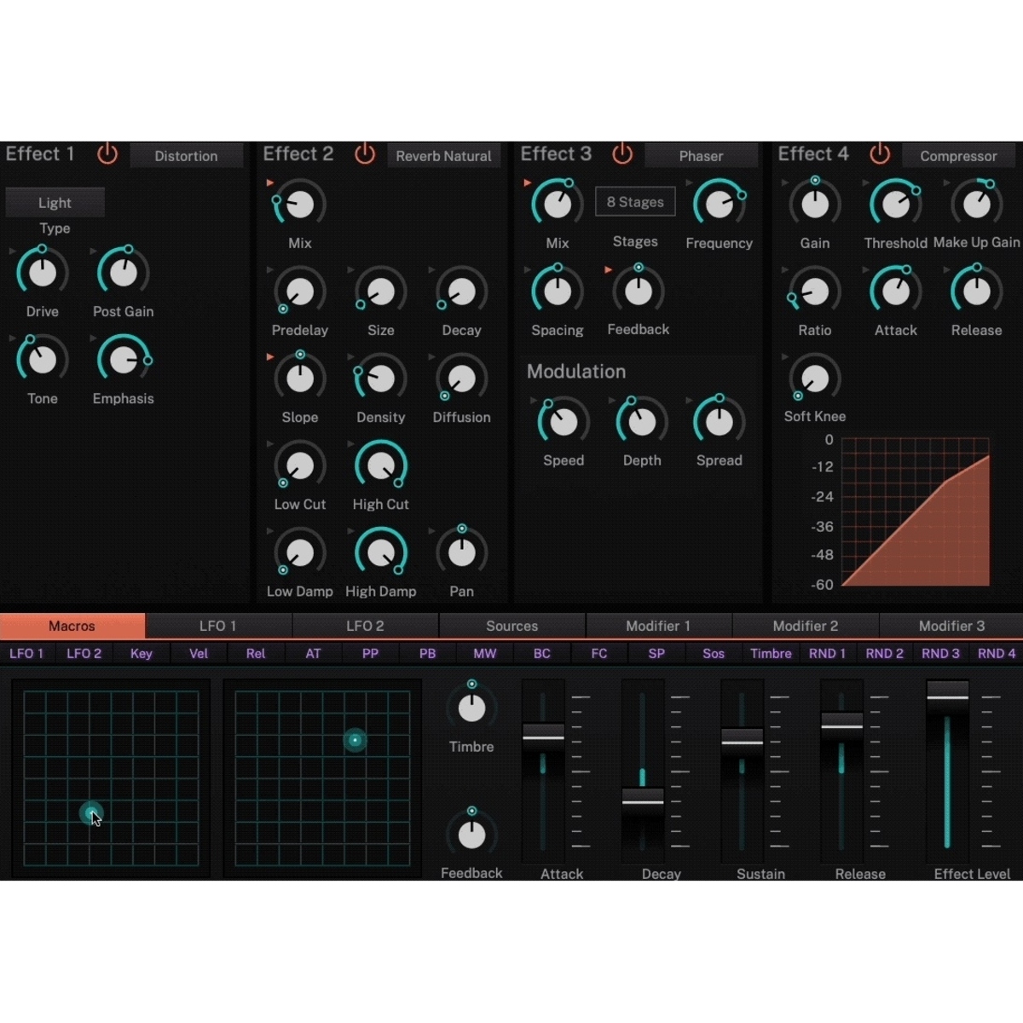
Task: Open the Light distortion type selector
Action: [x=55, y=203]
